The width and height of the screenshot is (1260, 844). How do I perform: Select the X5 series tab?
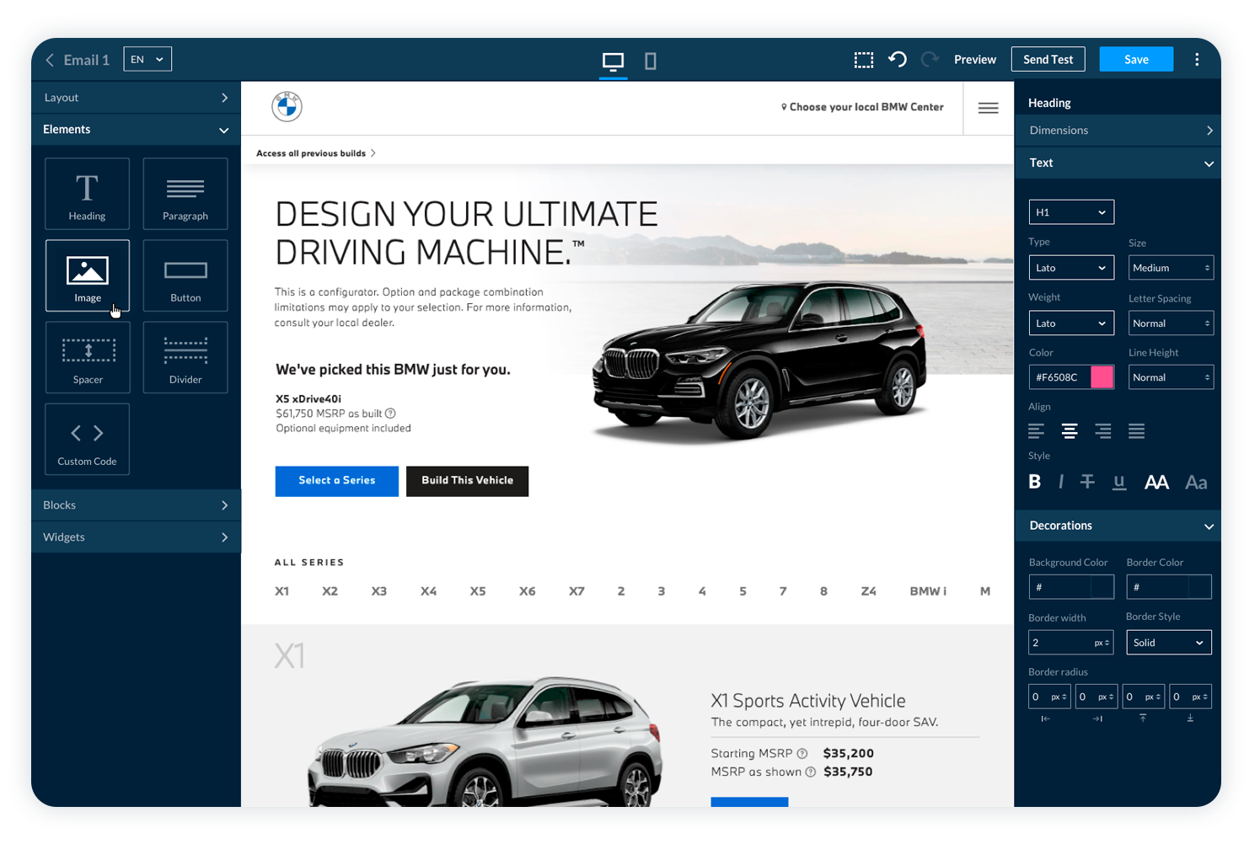478,591
